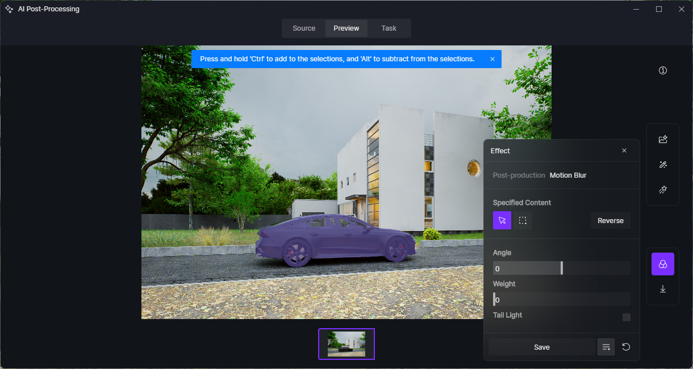Select the render thumbnail below the preview
693x369 pixels.
coord(346,344)
